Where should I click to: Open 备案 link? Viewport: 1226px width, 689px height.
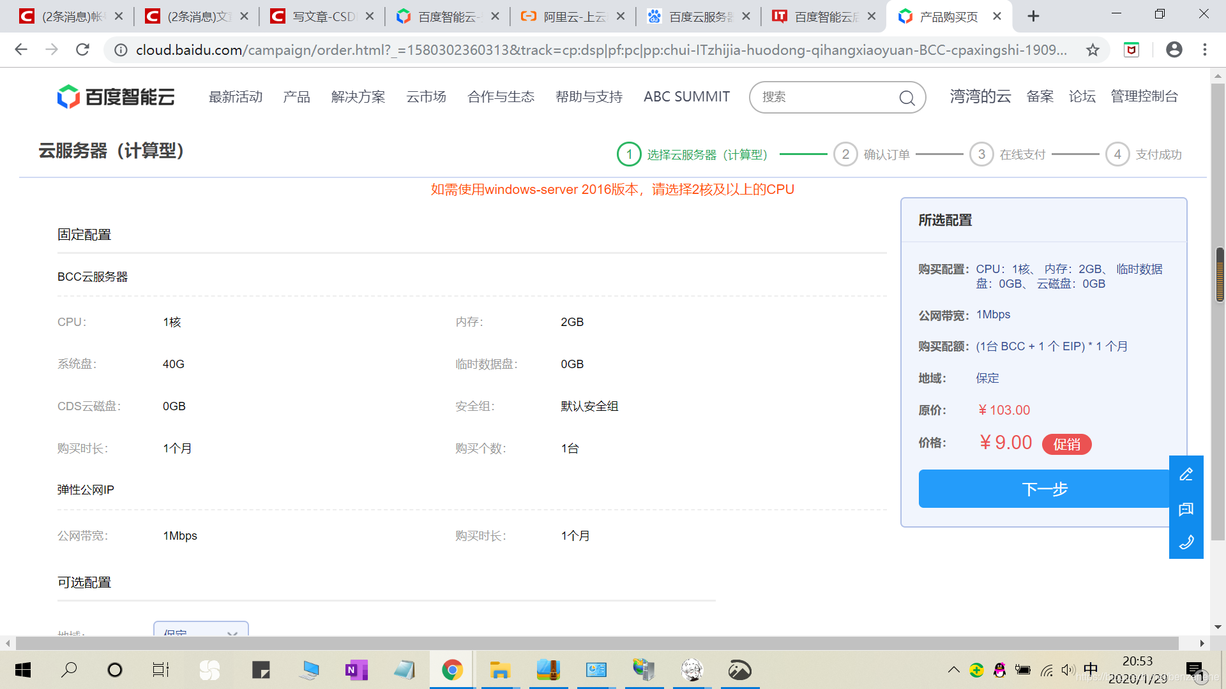pyautogui.click(x=1040, y=96)
